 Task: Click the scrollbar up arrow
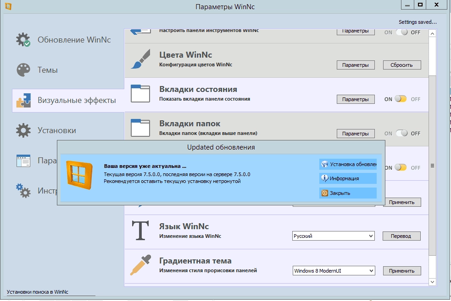pos(432,33)
